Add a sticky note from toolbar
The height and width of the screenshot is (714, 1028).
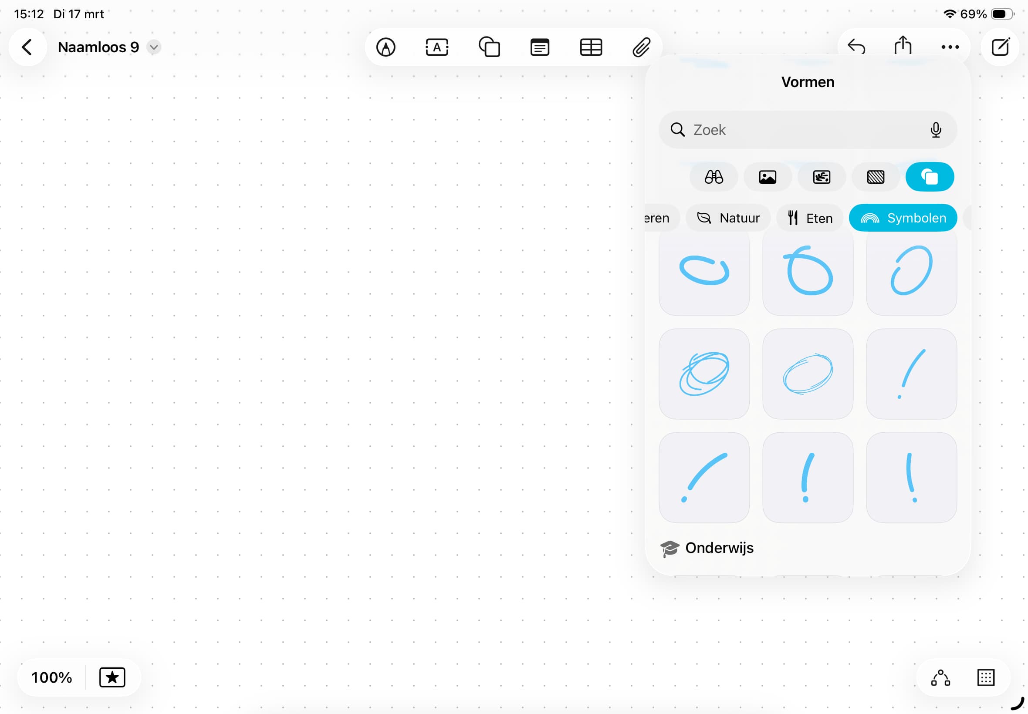540,47
